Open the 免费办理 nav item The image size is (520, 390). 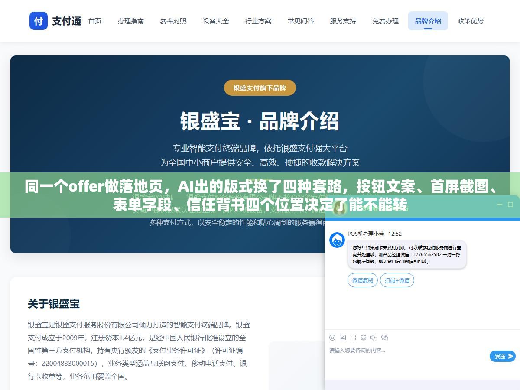tap(386, 21)
